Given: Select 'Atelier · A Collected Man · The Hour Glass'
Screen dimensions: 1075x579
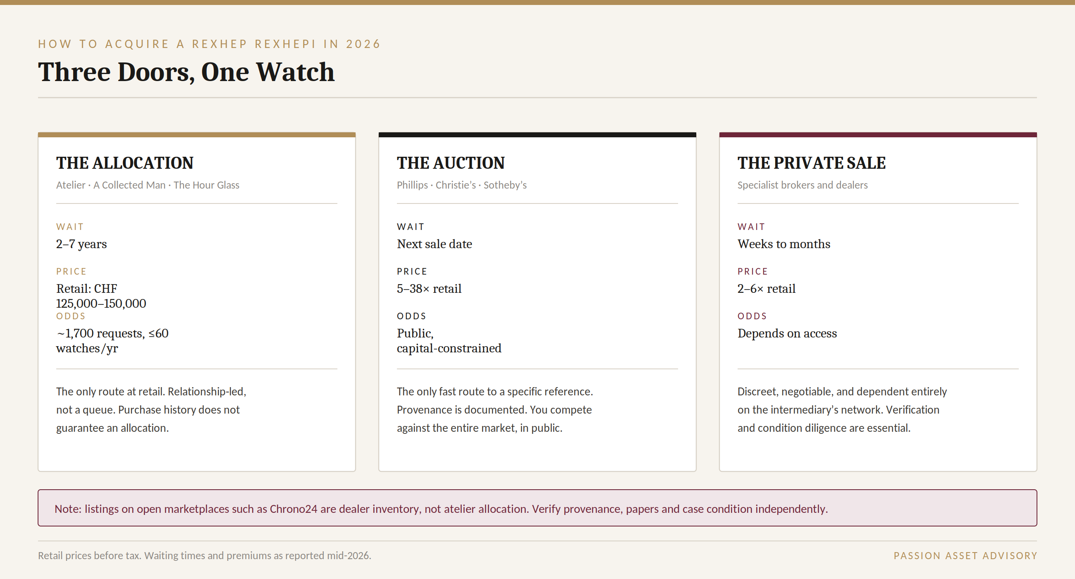Looking at the screenshot, I should [x=148, y=185].
